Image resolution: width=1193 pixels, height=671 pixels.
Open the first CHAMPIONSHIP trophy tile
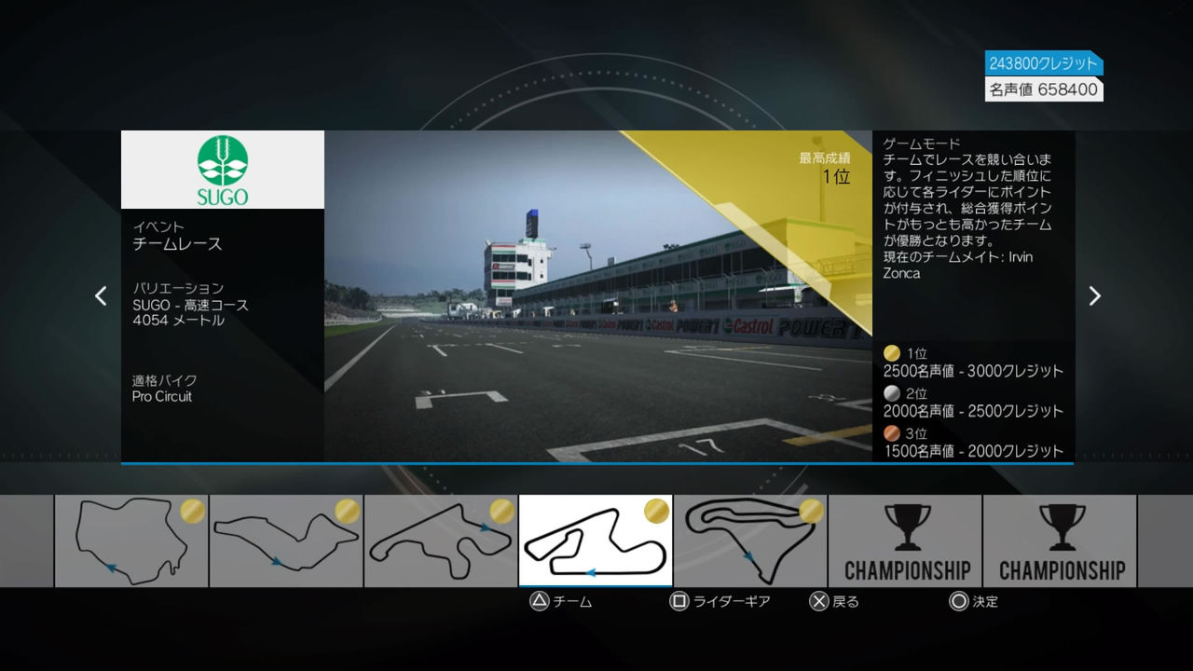905,541
